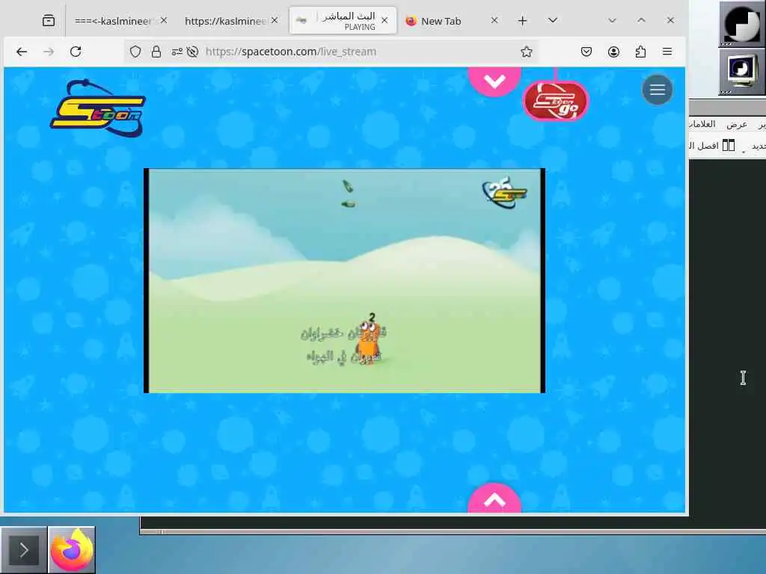Click split view icon in background window

click(x=729, y=146)
